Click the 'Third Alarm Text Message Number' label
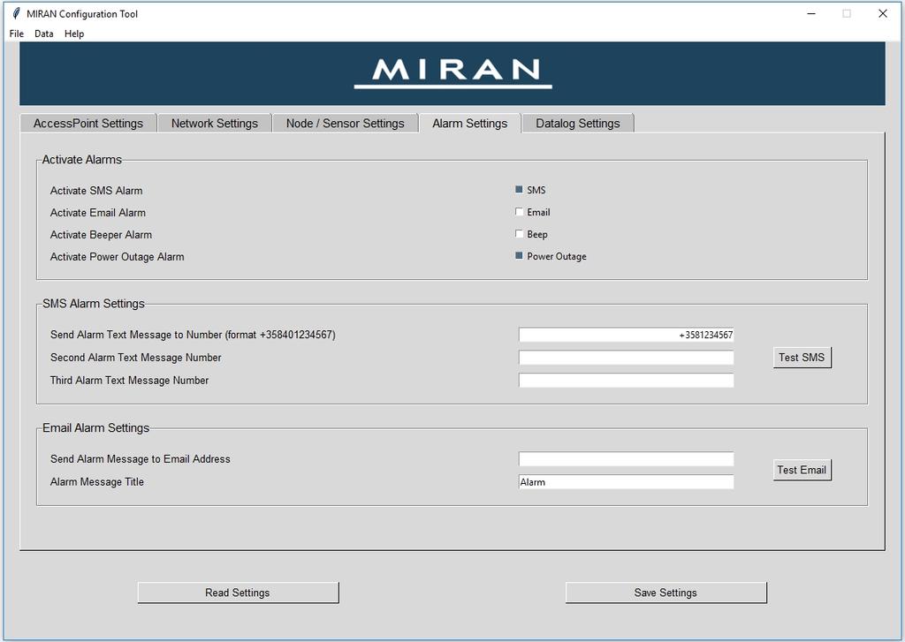The width and height of the screenshot is (905, 642). 129,380
